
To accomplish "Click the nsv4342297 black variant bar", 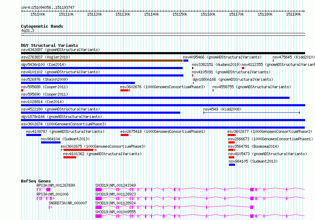I will pyautogui.click(x=163, y=53).
